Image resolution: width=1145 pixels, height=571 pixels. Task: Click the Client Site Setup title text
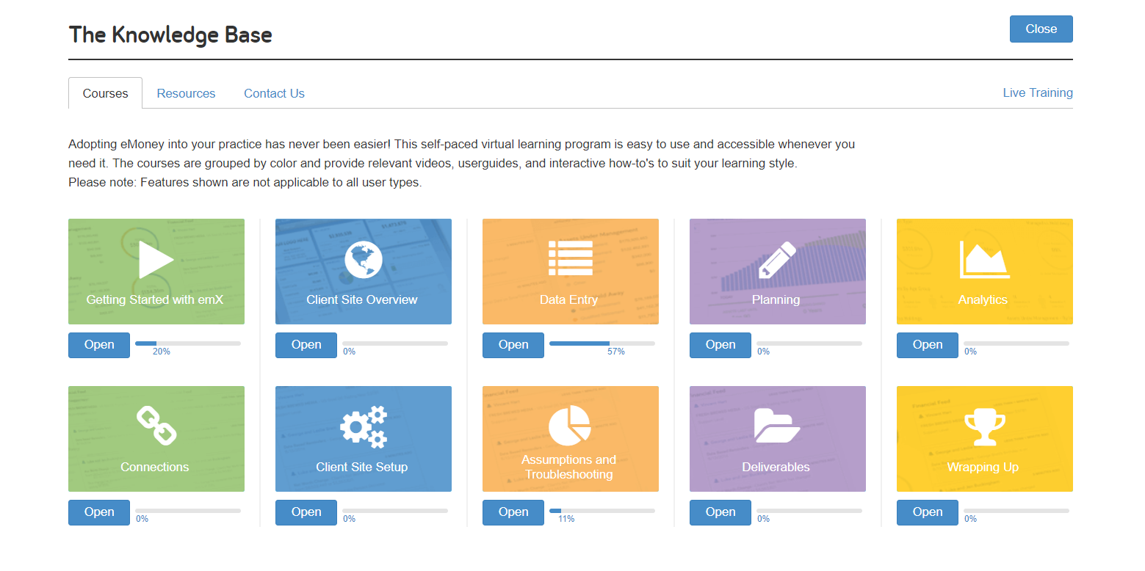pyautogui.click(x=362, y=467)
